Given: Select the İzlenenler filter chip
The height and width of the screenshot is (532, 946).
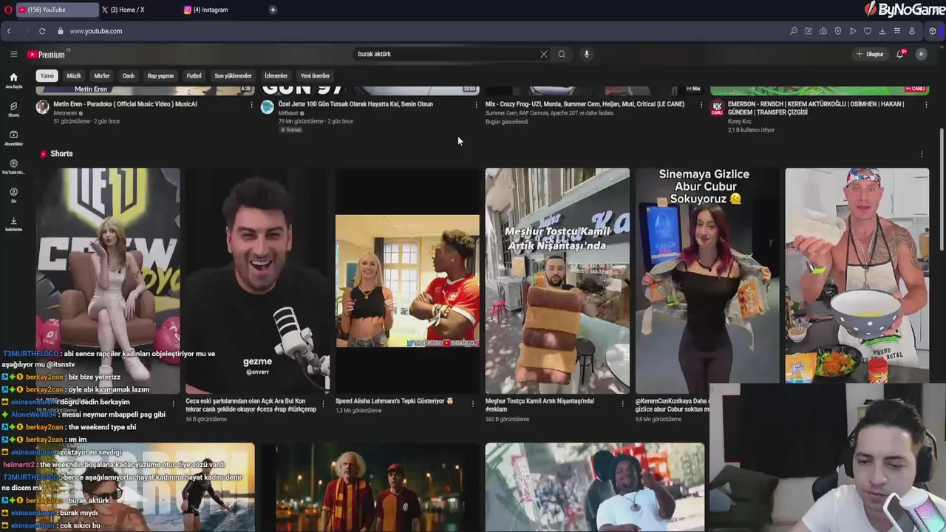Looking at the screenshot, I should [x=276, y=75].
